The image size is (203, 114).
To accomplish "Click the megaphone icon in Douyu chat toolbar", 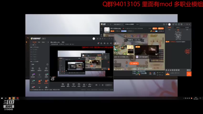I will [168, 70].
